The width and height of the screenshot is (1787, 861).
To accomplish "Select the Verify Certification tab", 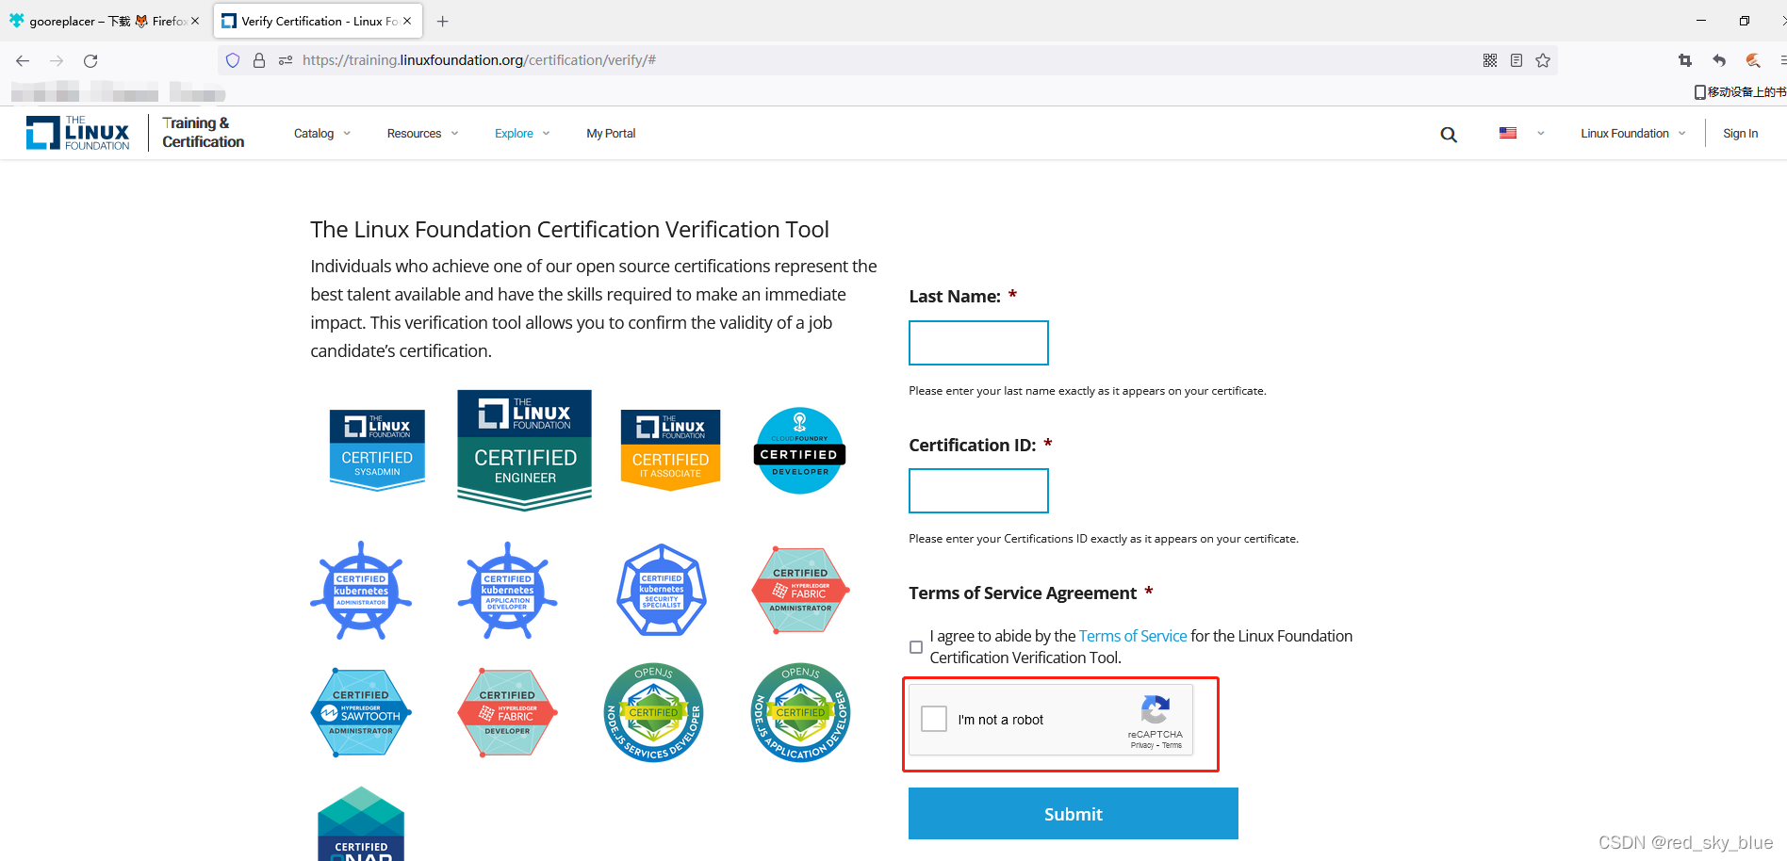I will pyautogui.click(x=318, y=21).
